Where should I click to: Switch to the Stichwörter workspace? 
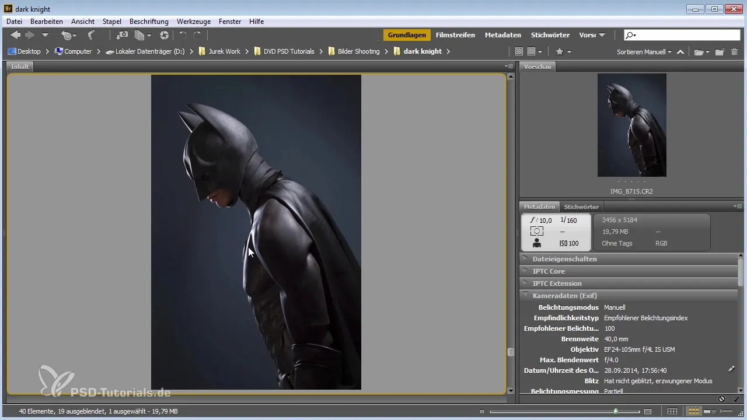[x=551, y=35]
